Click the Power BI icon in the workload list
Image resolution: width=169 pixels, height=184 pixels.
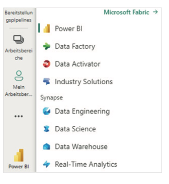46,28
